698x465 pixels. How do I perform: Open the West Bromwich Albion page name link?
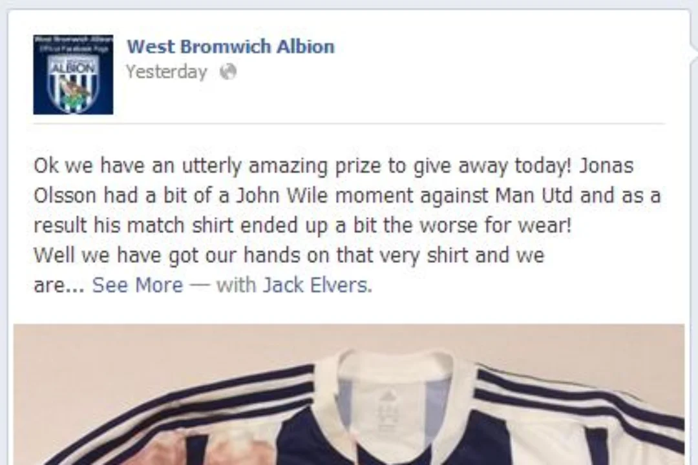pyautogui.click(x=231, y=46)
